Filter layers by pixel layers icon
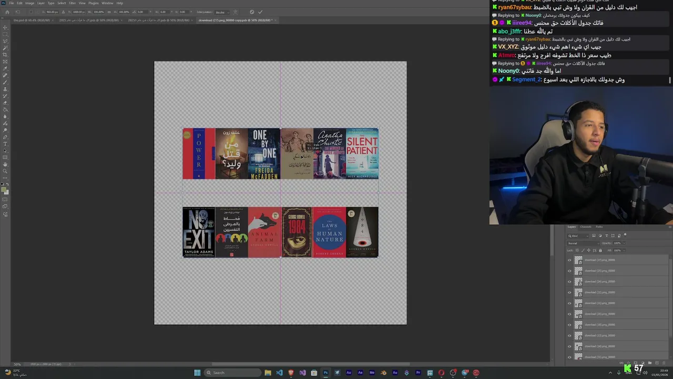The width and height of the screenshot is (673, 379). tap(594, 236)
